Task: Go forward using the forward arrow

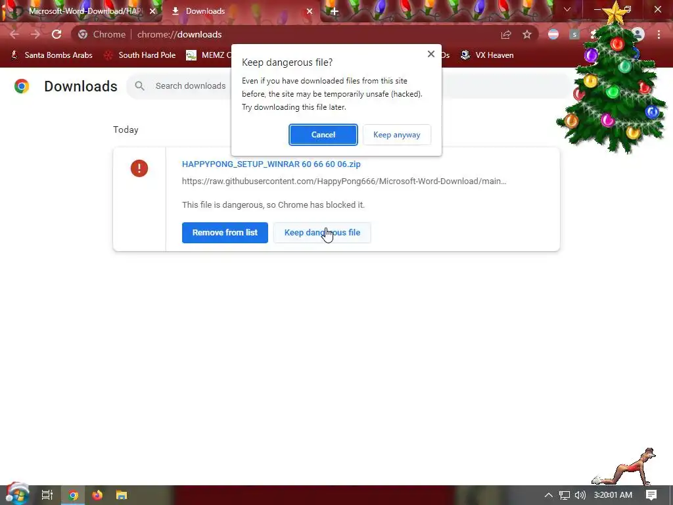Action: (x=35, y=34)
